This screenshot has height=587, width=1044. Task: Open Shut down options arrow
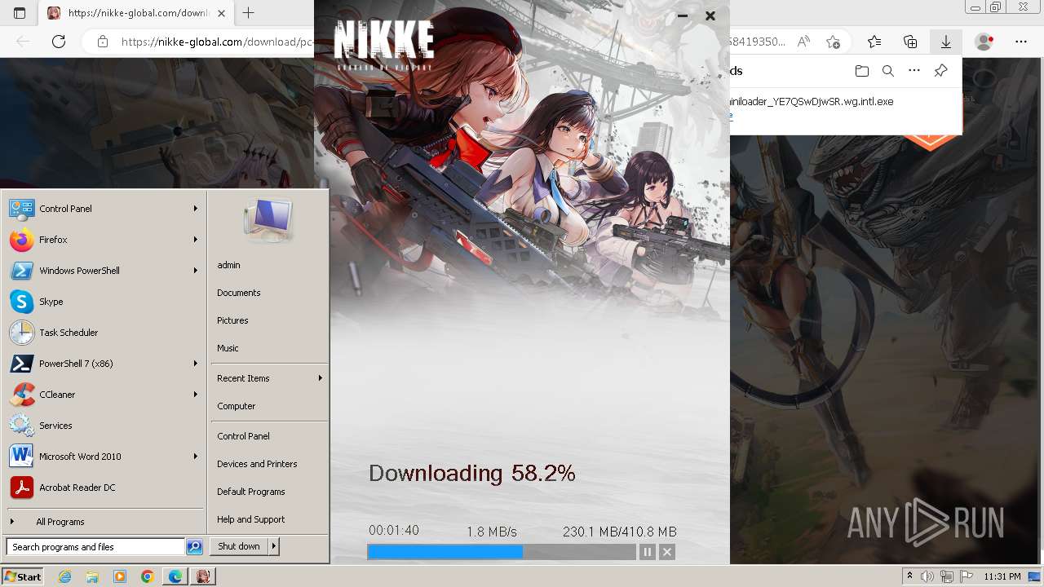[274, 546]
